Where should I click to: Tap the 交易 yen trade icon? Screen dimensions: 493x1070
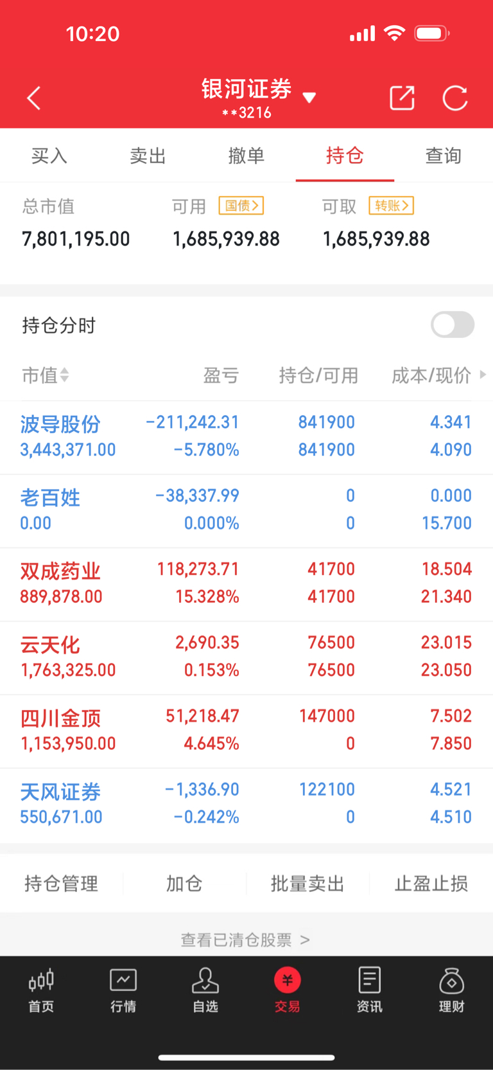[288, 981]
